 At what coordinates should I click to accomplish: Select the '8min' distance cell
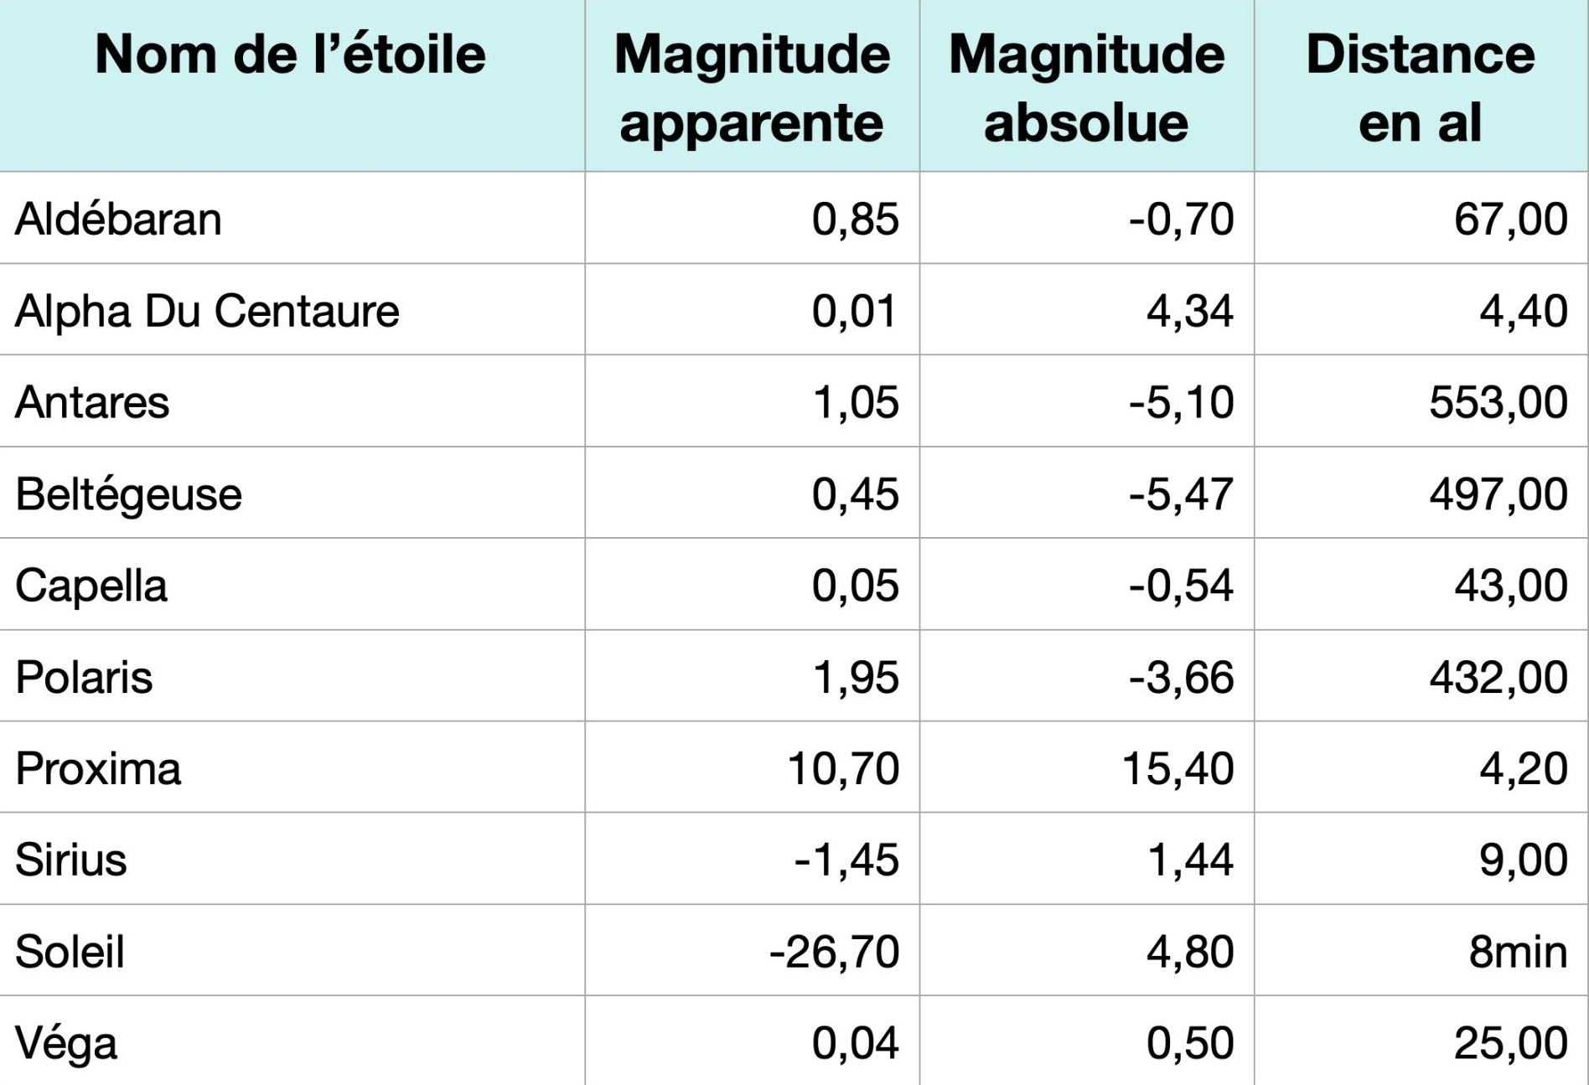click(1518, 952)
